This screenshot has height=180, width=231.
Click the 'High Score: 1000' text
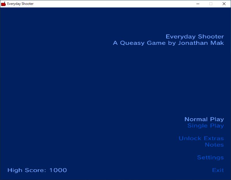point(37,170)
